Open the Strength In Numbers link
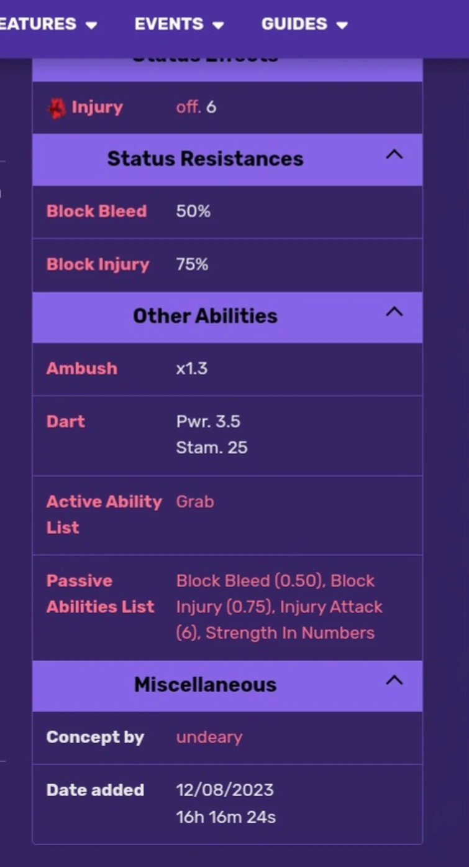 [290, 633]
